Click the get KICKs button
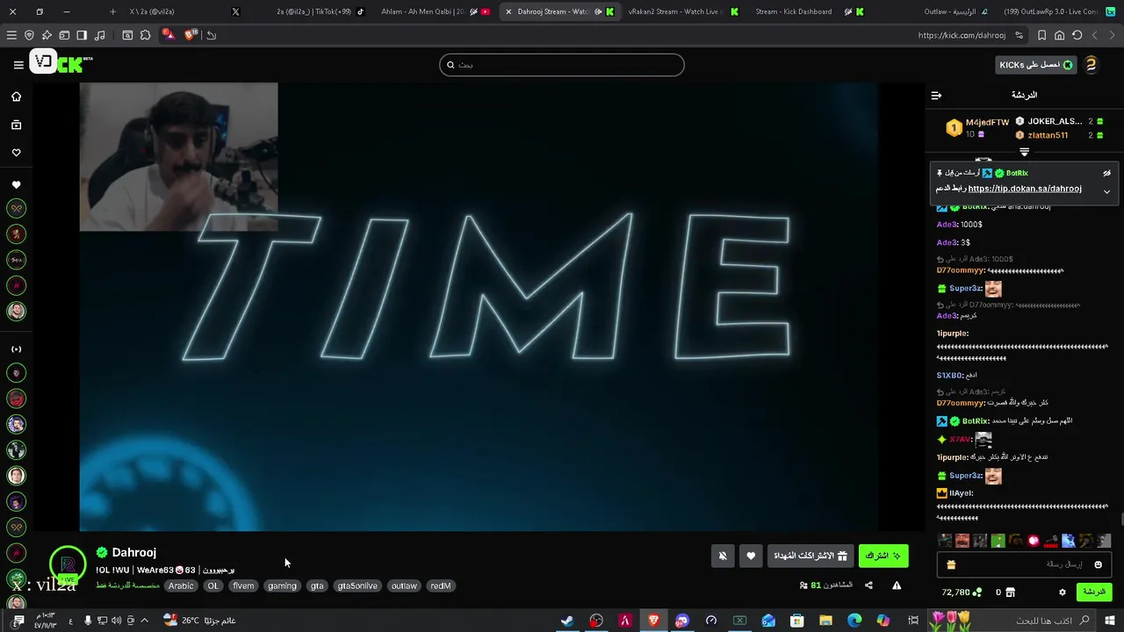Screen dimensions: 1124x632 pos(1036,65)
